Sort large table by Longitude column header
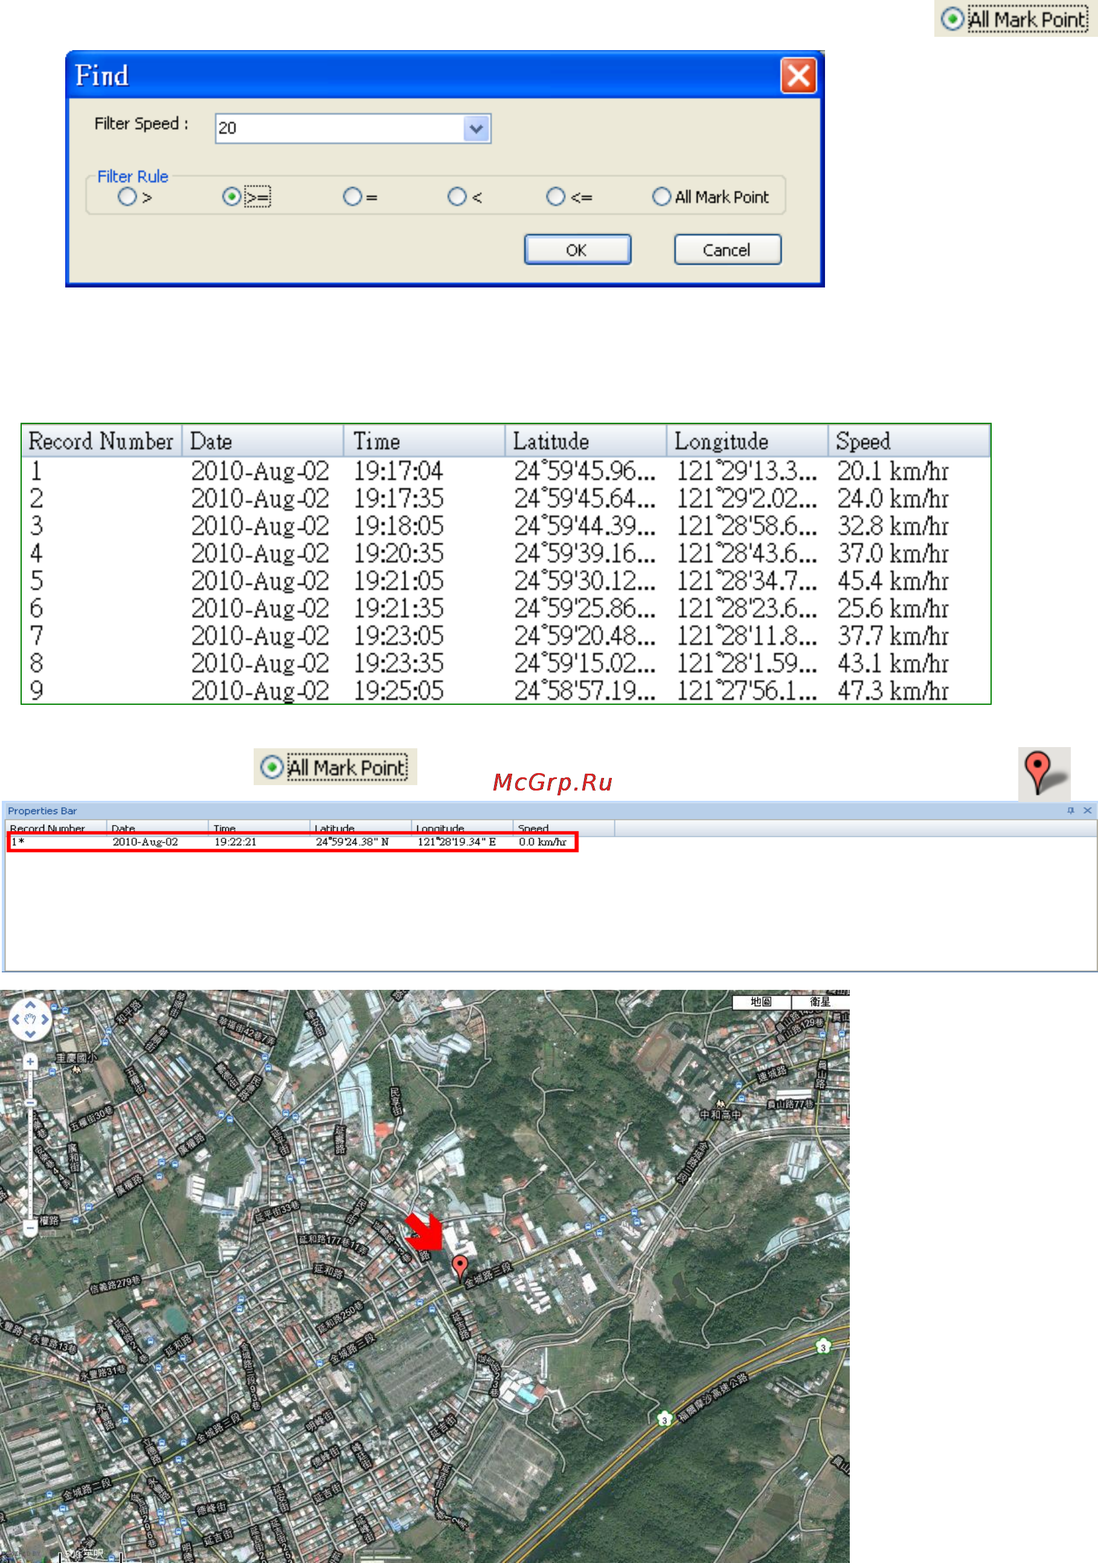 746,441
